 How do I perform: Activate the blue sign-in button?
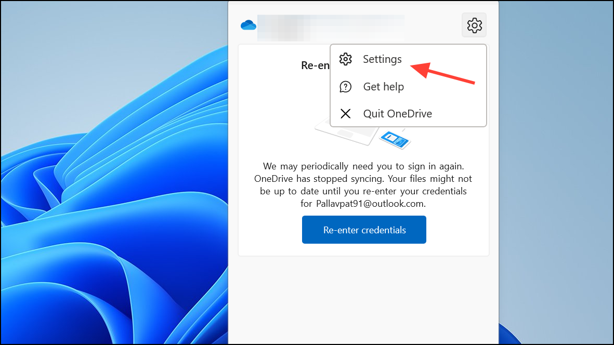(363, 229)
